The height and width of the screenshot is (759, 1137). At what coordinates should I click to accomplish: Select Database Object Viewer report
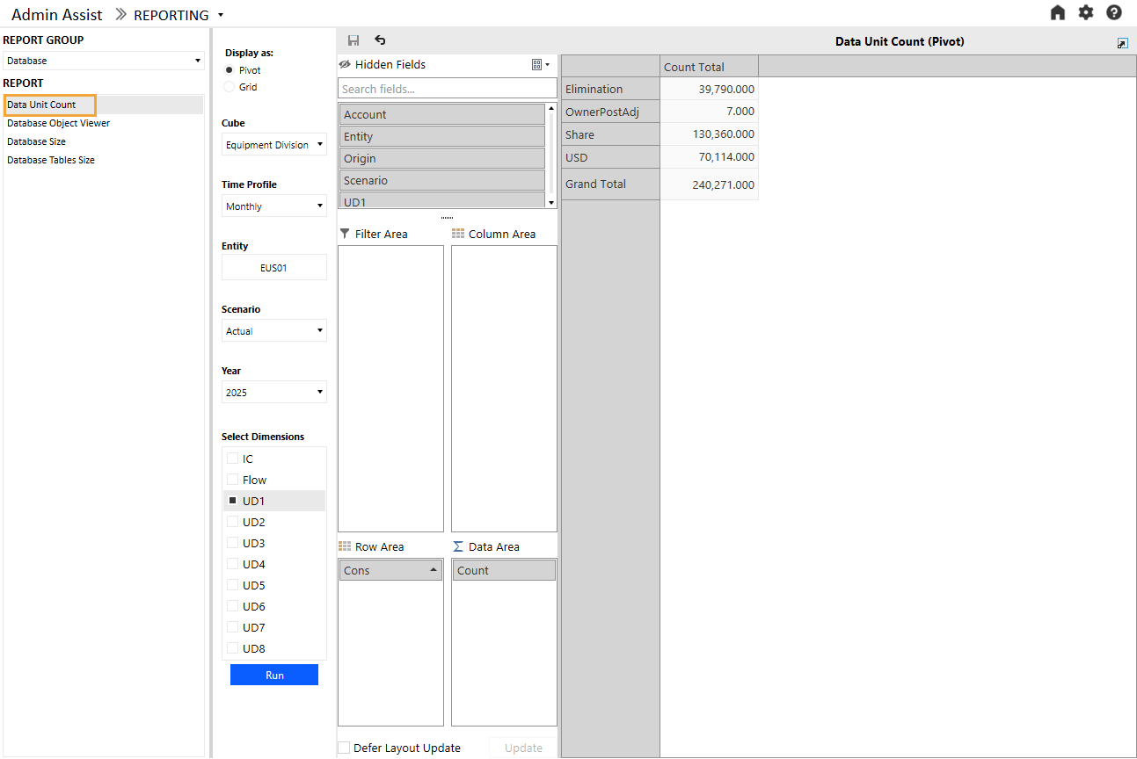59,123
